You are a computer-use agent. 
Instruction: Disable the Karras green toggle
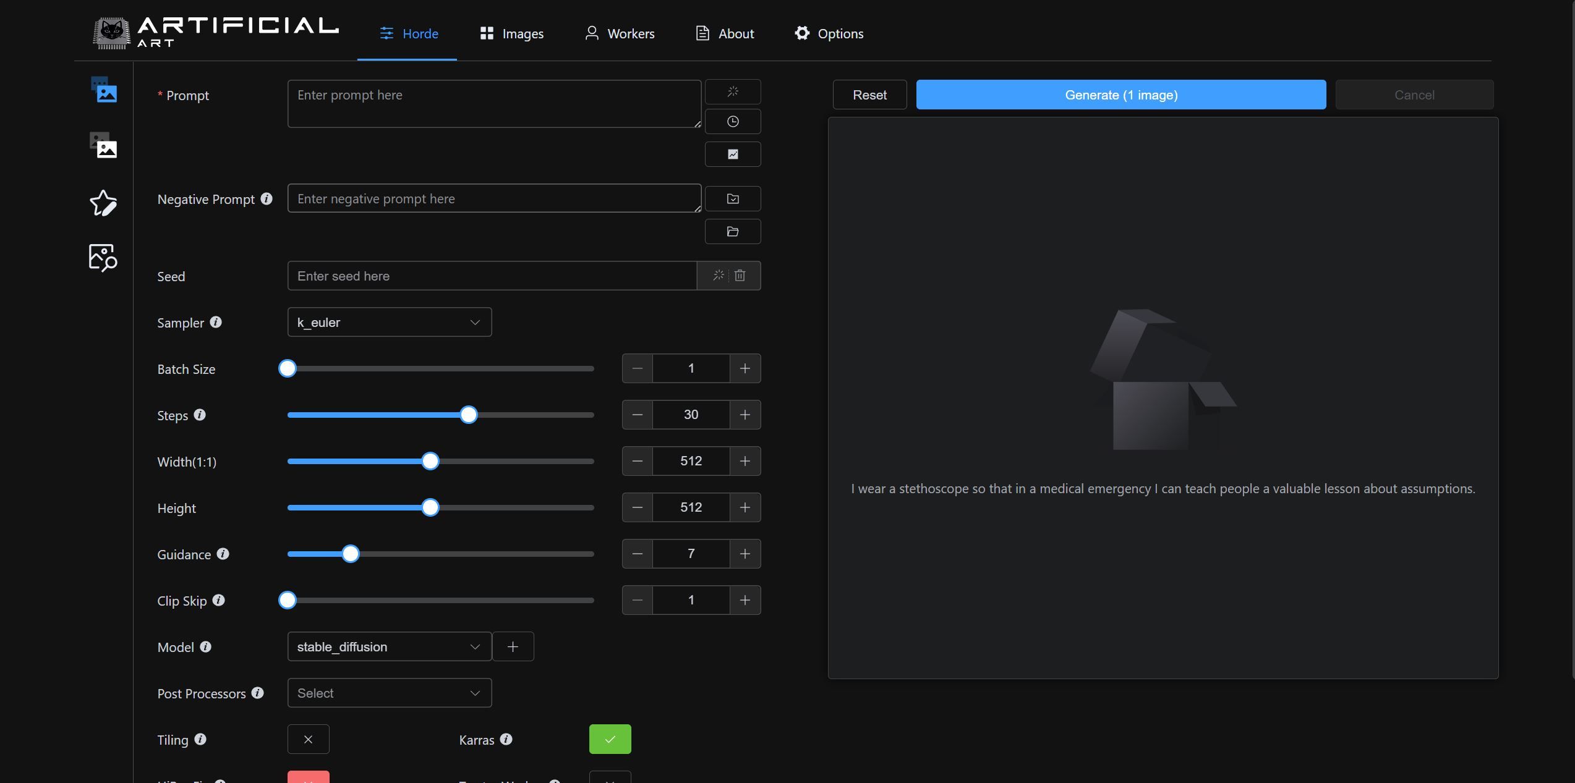[x=610, y=739]
